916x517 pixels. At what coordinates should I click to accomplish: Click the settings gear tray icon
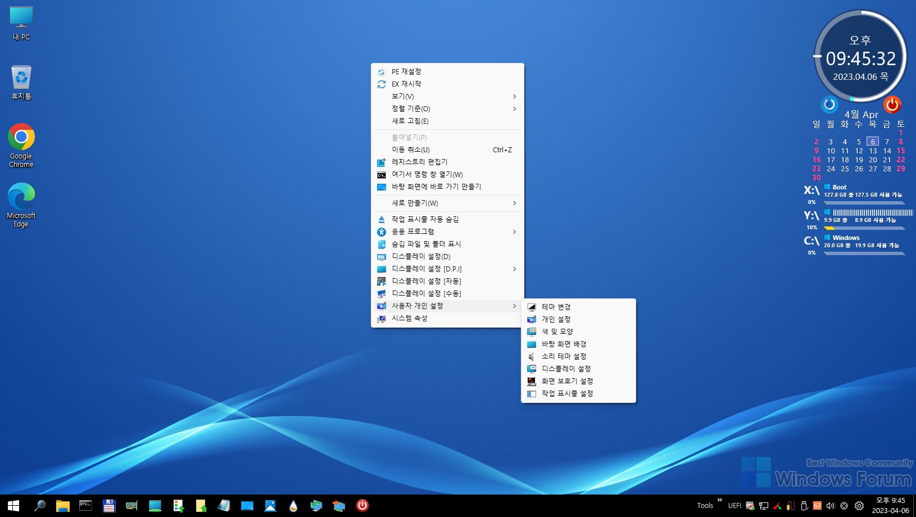[859, 506]
